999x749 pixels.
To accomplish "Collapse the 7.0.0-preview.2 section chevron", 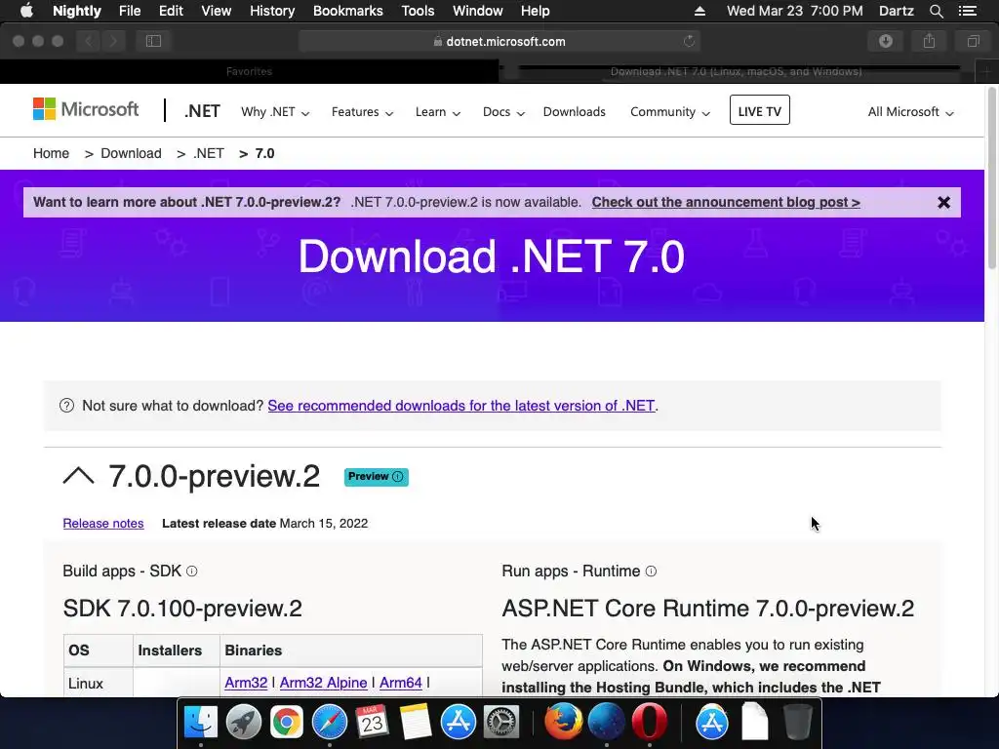I will tap(78, 476).
